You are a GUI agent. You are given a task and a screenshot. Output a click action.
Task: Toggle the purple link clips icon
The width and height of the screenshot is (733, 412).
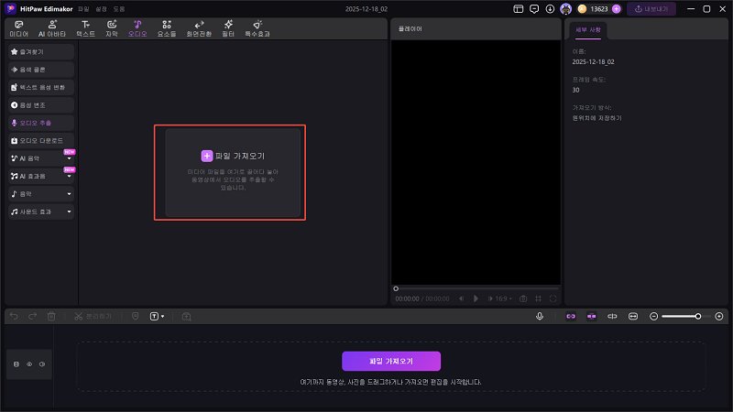tap(571, 316)
